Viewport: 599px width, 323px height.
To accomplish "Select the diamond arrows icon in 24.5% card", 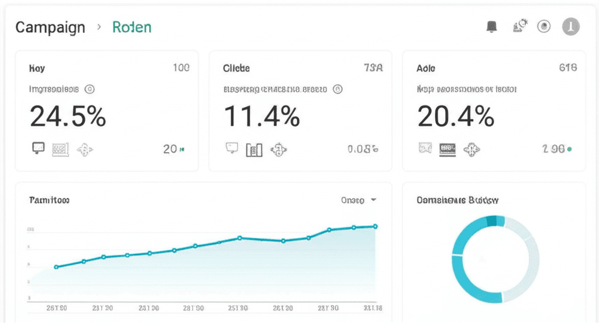I will [85, 149].
